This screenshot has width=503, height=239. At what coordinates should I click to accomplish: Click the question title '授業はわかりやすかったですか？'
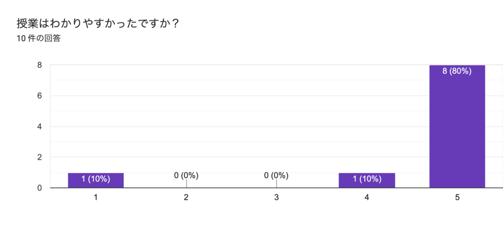(98, 24)
